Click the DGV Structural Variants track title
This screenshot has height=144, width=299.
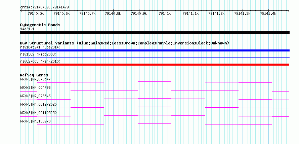coord(124,43)
